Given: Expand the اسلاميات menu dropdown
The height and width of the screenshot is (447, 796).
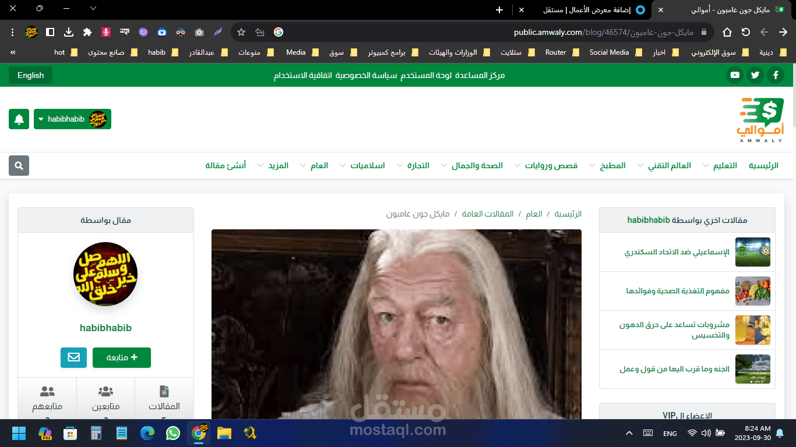Looking at the screenshot, I should click(x=343, y=166).
